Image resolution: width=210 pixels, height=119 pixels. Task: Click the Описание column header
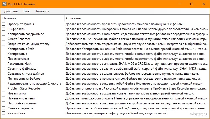[73, 18]
